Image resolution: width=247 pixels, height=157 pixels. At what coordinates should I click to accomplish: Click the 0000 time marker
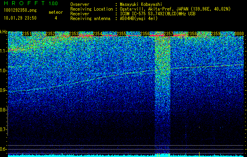tap(239, 34)
